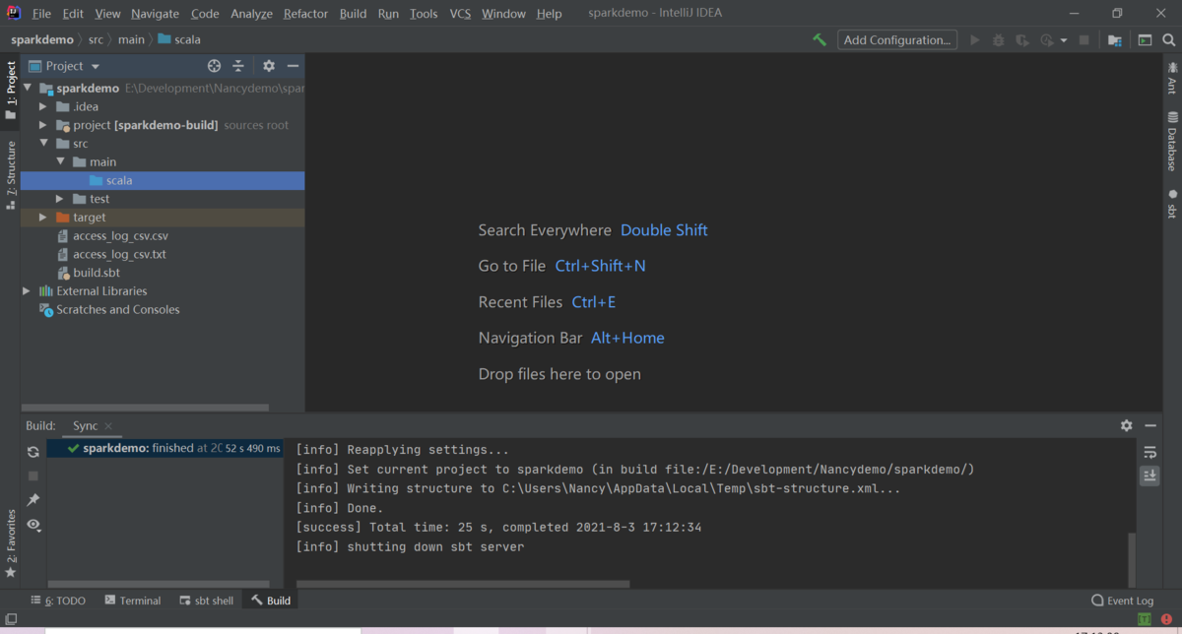Open the File menu

pos(41,14)
